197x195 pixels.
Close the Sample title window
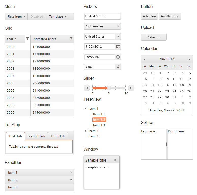pos(115,160)
